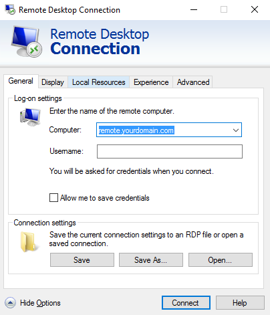The image size is (270, 315).
Task: Go to the Experience tab
Action: 151,82
